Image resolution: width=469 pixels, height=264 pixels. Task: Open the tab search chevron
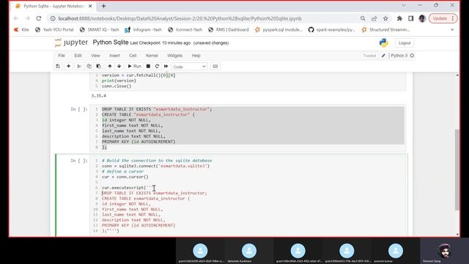pyautogui.click(x=404, y=5)
